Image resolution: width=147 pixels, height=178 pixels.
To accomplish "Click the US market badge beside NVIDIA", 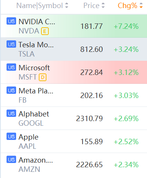I will point(11,21).
